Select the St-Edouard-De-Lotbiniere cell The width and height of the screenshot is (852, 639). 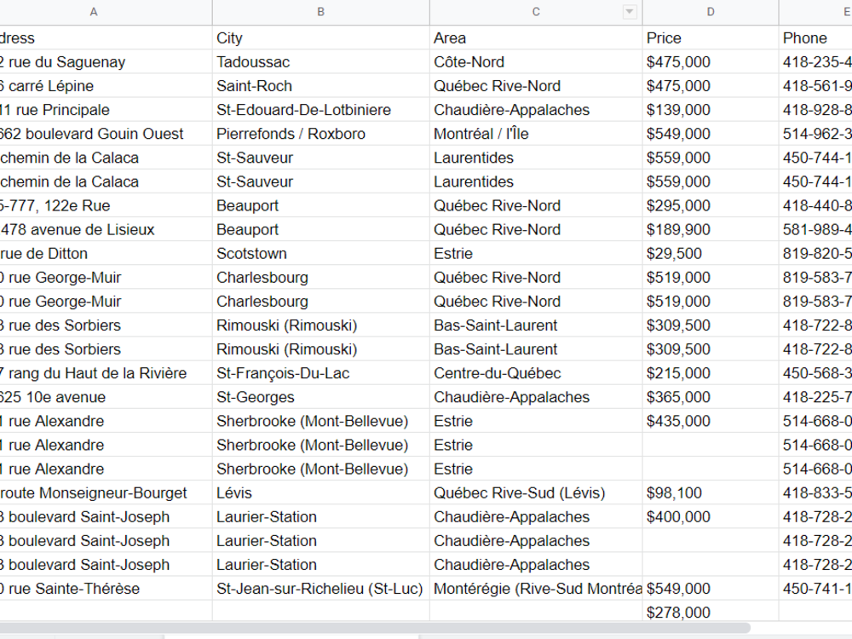pyautogui.click(x=320, y=110)
